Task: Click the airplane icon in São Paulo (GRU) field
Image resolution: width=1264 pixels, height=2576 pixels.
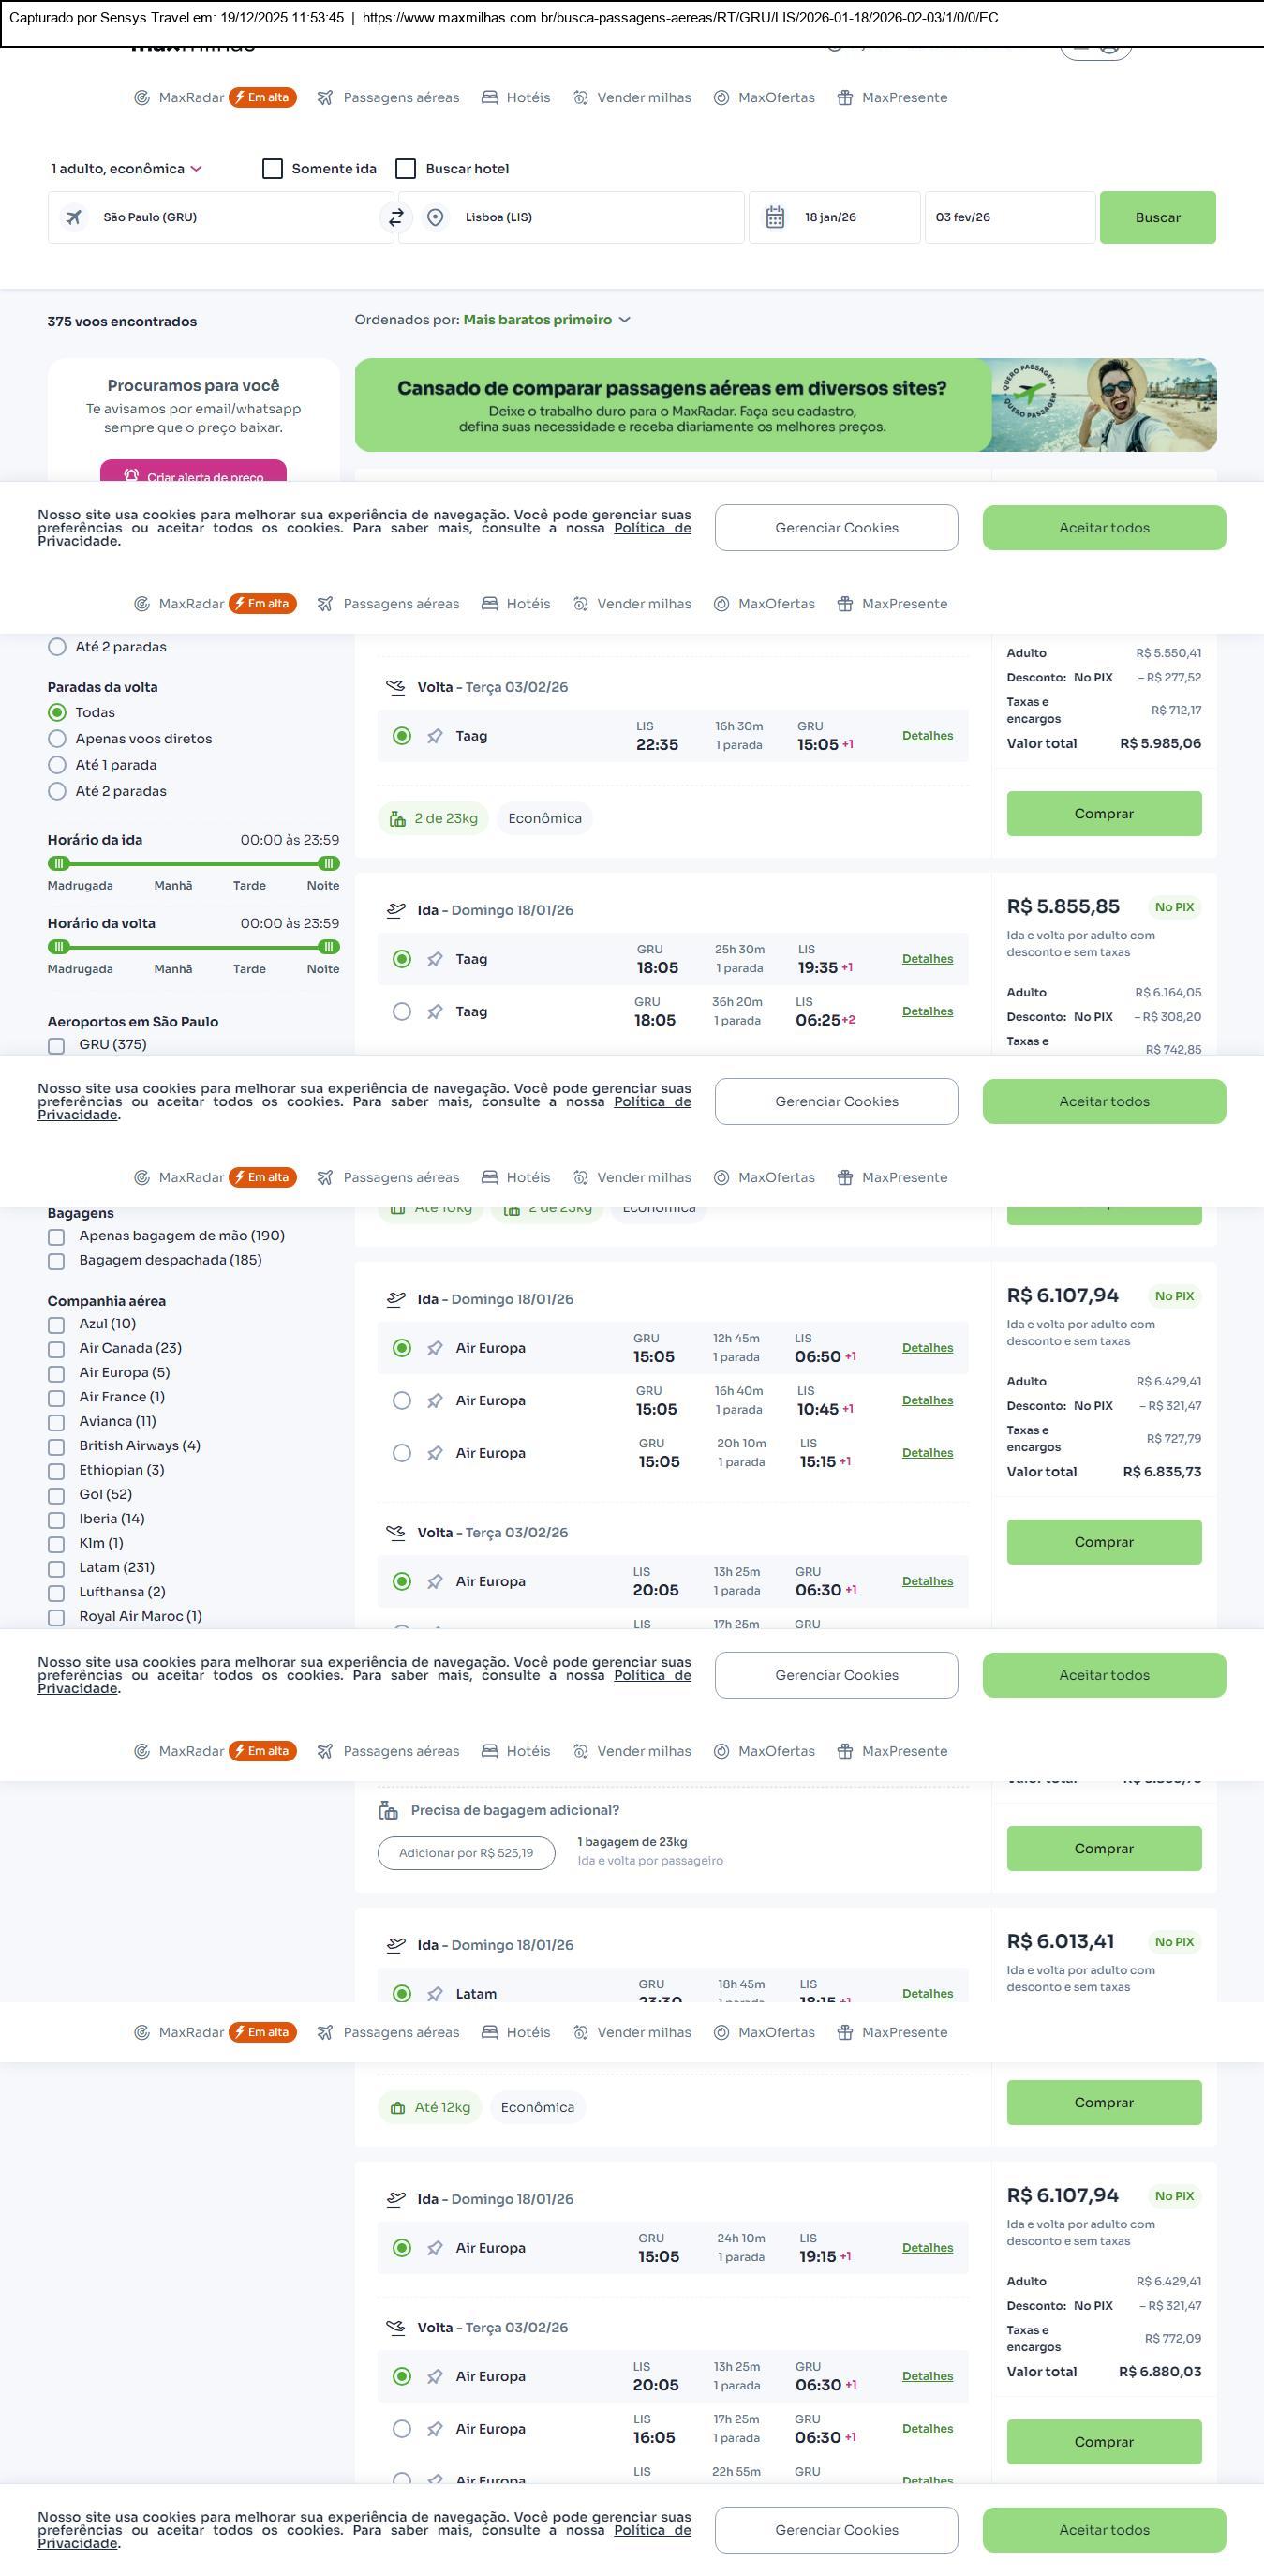Action: pyautogui.click(x=74, y=217)
